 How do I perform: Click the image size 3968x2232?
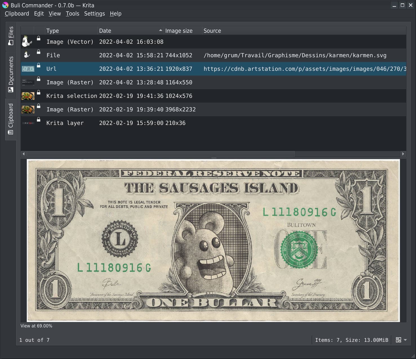[x=181, y=109]
